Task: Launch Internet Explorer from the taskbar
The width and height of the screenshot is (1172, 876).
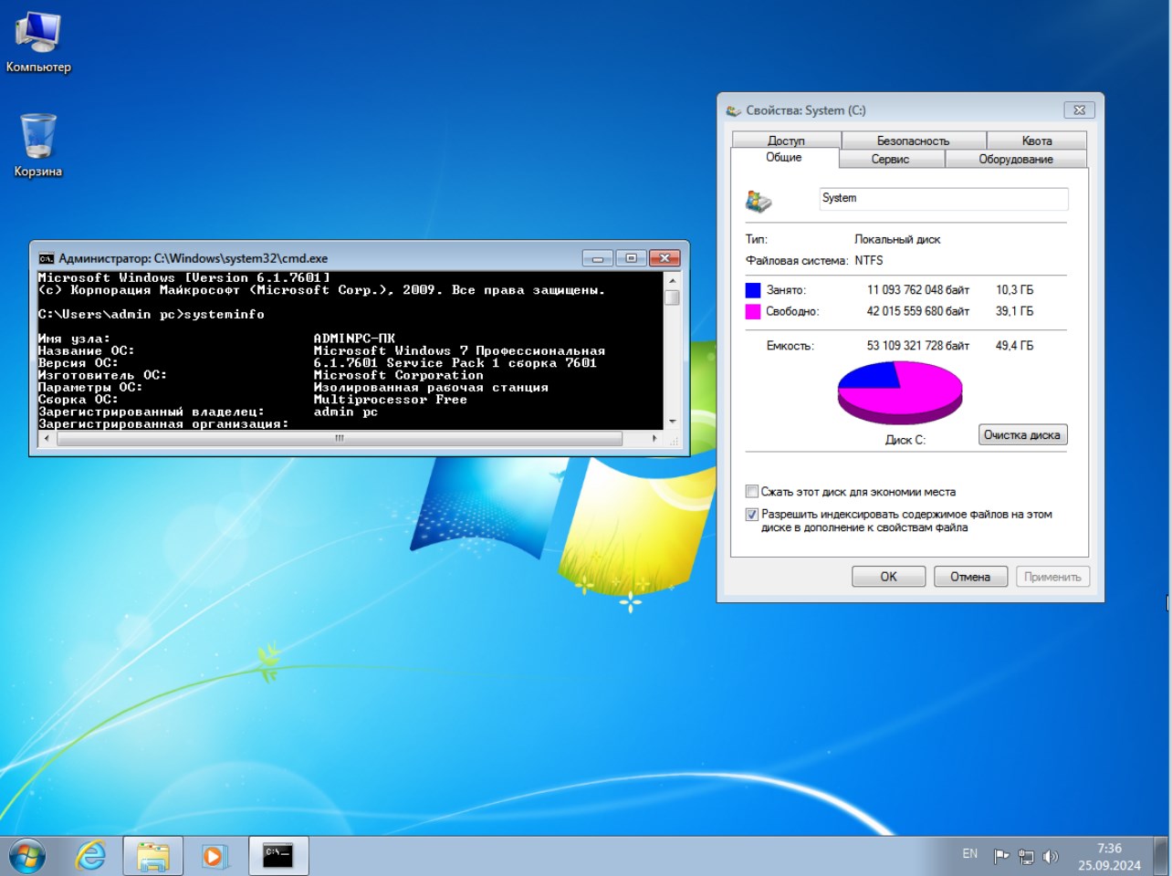Action: coord(90,856)
